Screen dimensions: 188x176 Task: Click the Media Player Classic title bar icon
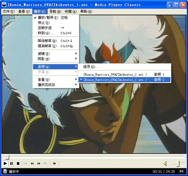(4, 5)
